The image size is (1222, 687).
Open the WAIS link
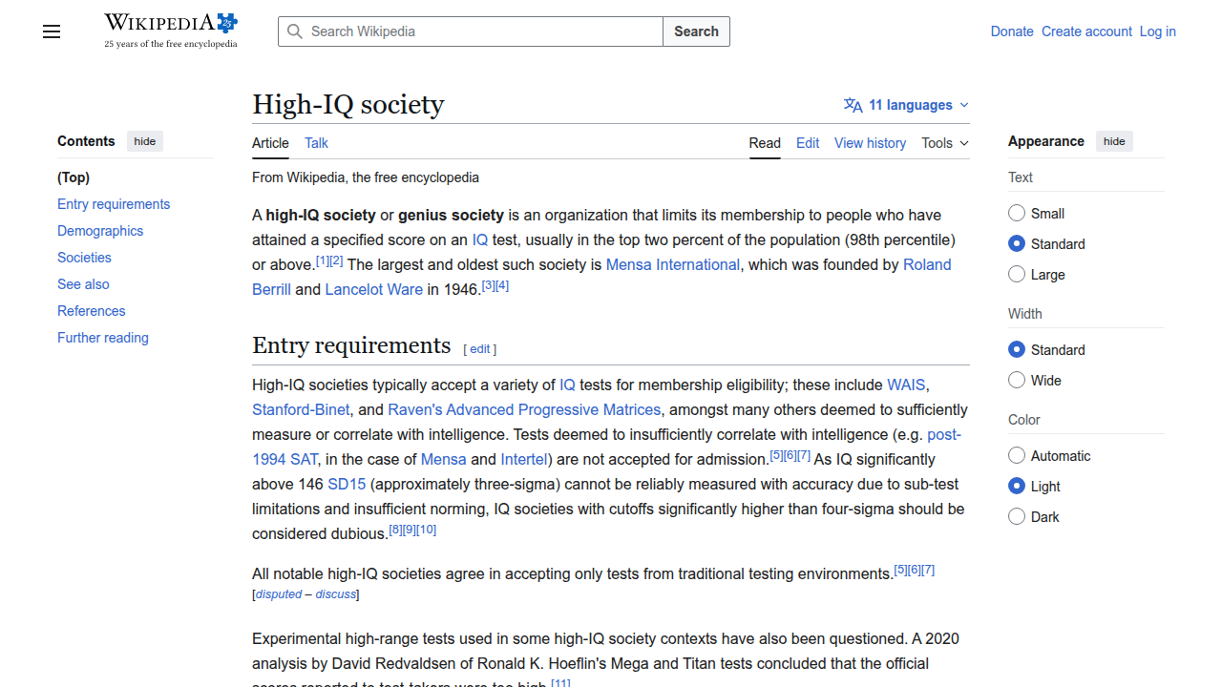point(906,385)
